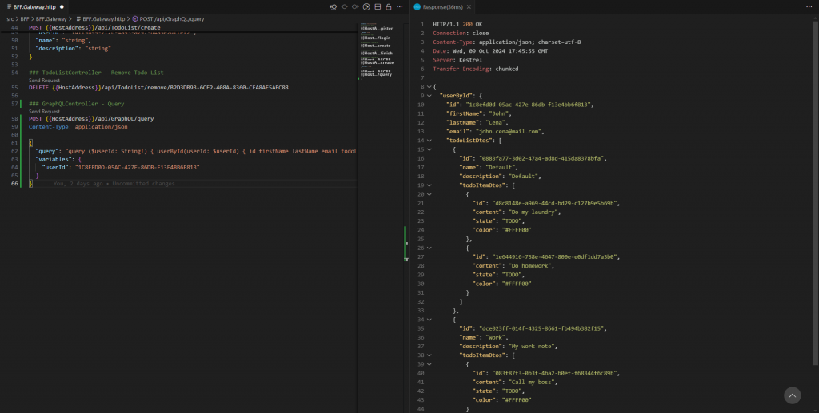
Task: Click "name": "Work" line
Action: pyautogui.click(x=484, y=337)
